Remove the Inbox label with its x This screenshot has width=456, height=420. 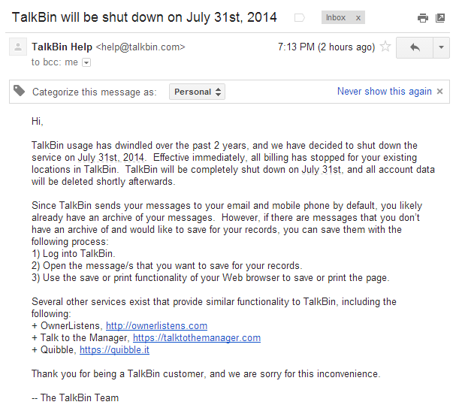coord(358,17)
